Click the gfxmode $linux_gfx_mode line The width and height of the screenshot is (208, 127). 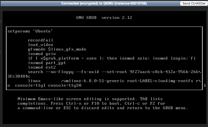(x=57, y=49)
